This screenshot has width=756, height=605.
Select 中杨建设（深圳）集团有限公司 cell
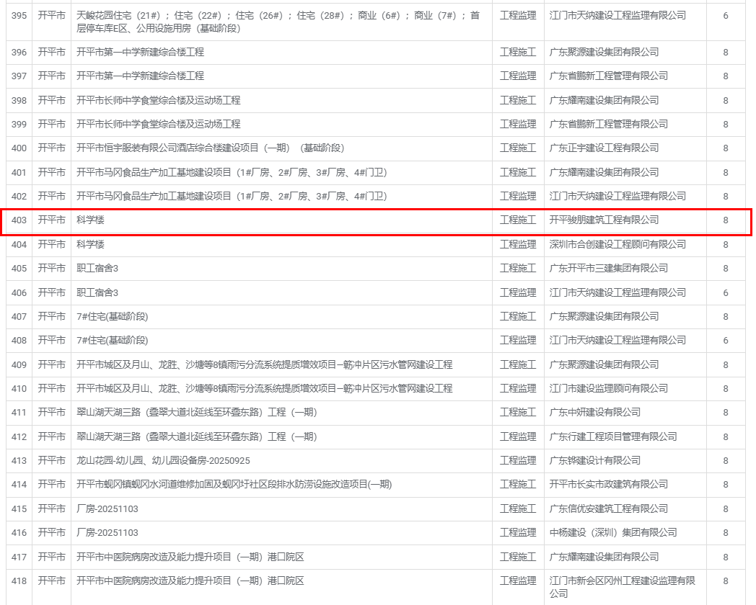pos(613,532)
